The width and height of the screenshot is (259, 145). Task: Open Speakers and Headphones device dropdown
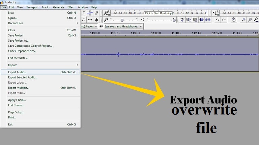pyautogui.click(x=123, y=27)
